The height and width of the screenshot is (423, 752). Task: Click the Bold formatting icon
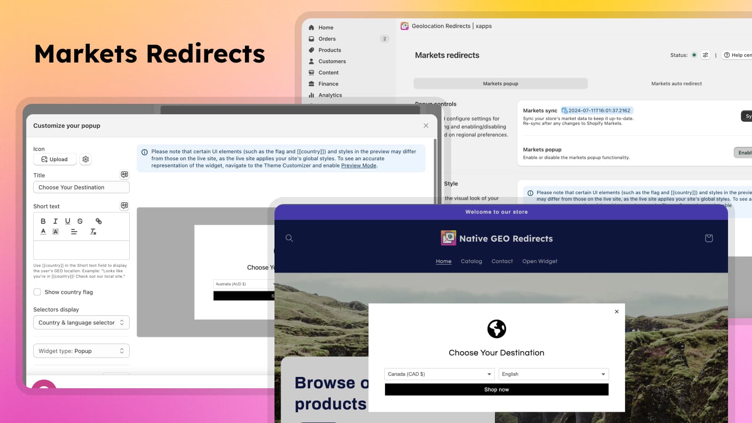click(43, 221)
